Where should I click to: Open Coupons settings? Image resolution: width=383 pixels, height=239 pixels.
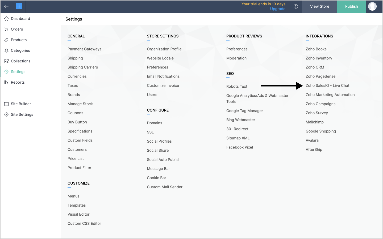tap(75, 113)
